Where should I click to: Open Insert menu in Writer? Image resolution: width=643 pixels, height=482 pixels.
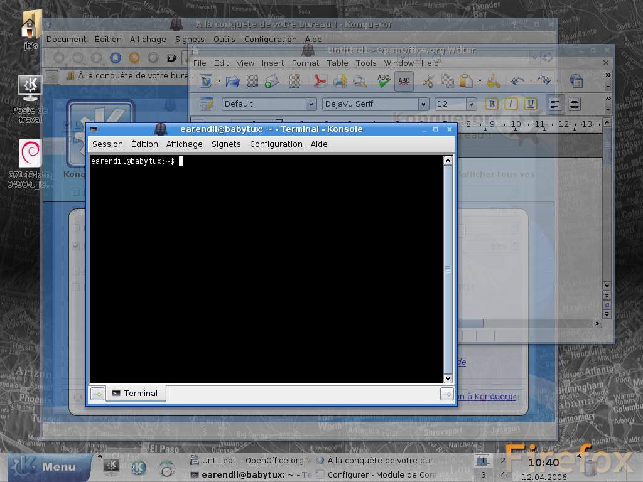click(273, 63)
